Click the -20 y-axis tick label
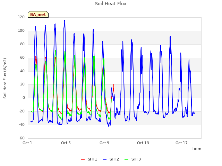The image size is (222, 166). pyautogui.click(x=22, y=111)
